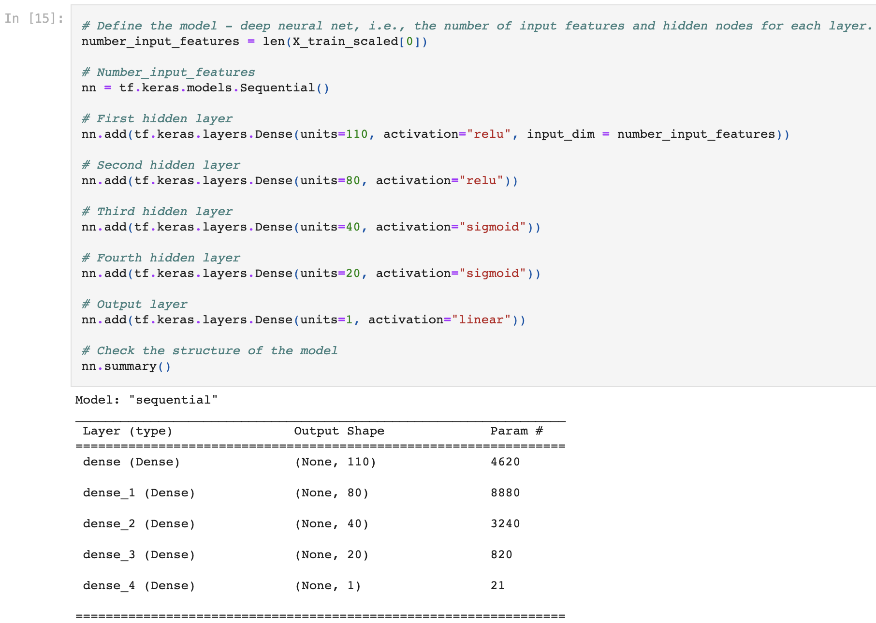Click the (None, 40) output shape

pos(332,524)
